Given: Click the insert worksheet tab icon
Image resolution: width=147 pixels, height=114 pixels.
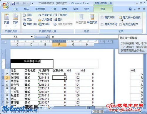Looking at the screenshot, I should point(49,108).
